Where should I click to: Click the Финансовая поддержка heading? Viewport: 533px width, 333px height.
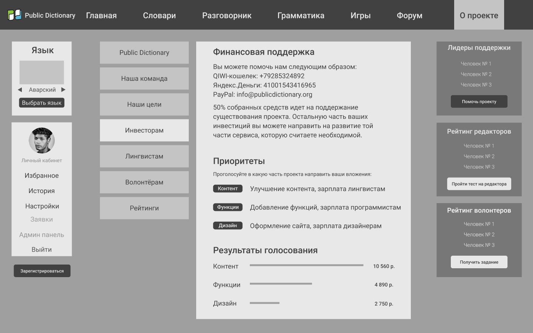[x=264, y=52]
